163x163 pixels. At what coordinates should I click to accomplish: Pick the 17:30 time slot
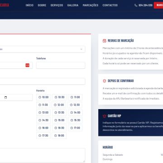pos(43,135)
